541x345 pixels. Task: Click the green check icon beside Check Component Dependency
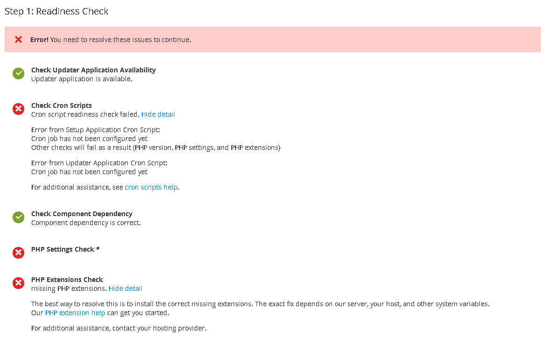pos(18,217)
